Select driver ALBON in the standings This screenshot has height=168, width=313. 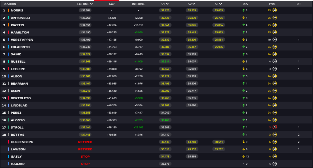click(17, 76)
